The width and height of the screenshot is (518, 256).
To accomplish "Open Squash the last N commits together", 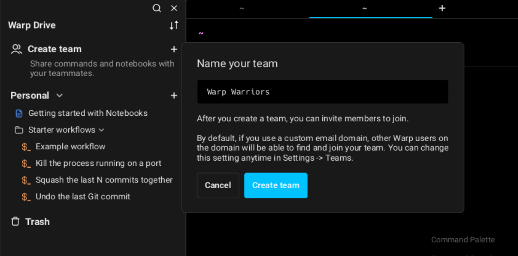I will 104,180.
